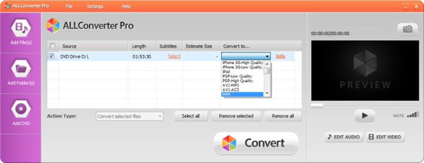The height and width of the screenshot is (163, 424).
Task: Open the Convert to format dropdown
Action: point(246,56)
